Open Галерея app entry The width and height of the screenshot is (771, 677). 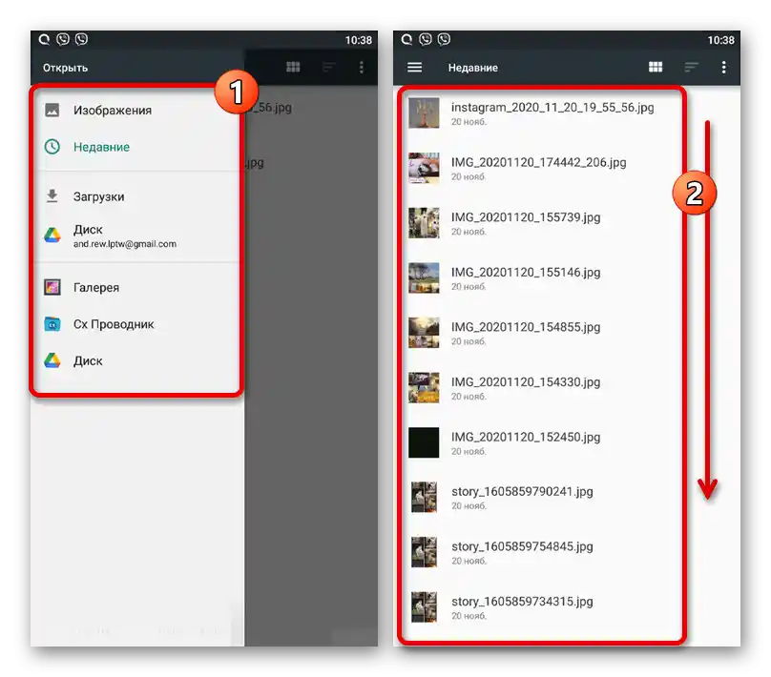tap(137, 287)
